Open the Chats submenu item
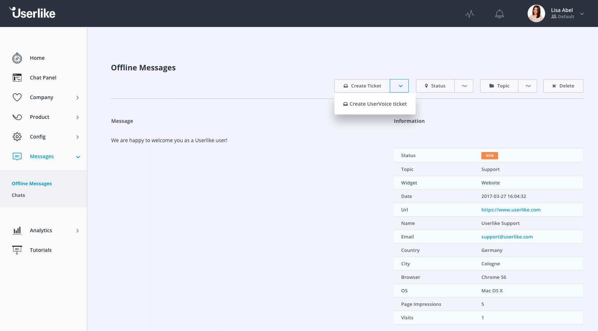Viewport: 598px width, 331px height. (18, 195)
